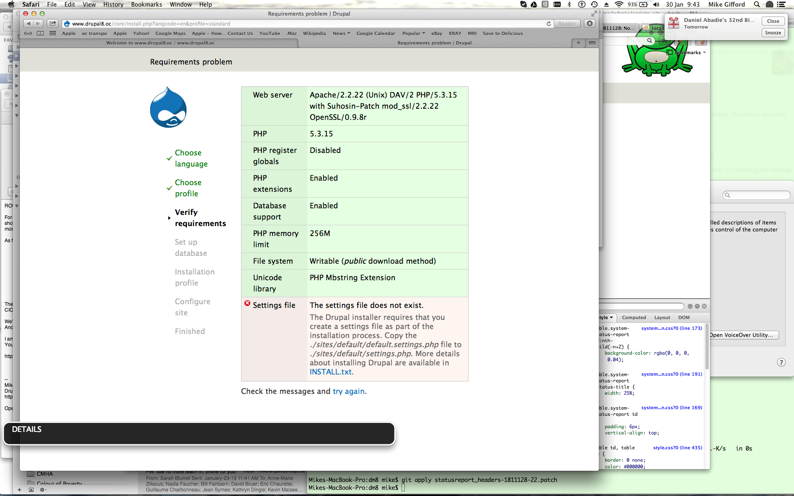Open the Apple menu
The width and height of the screenshot is (794, 496).
point(11,5)
